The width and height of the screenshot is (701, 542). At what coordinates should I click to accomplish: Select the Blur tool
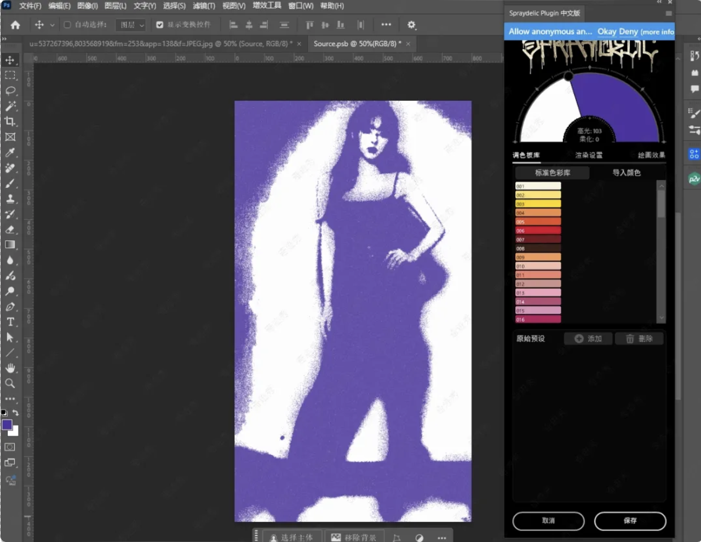[x=10, y=260]
